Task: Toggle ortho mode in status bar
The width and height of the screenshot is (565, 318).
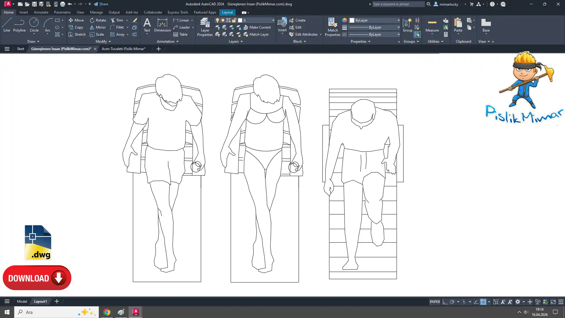Action: pos(445,302)
